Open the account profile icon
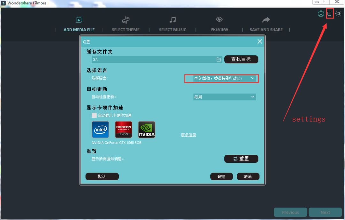This screenshot has width=345, height=220. (321, 14)
